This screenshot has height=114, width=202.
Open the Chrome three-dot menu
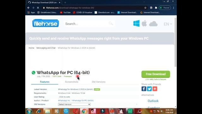click(174, 8)
